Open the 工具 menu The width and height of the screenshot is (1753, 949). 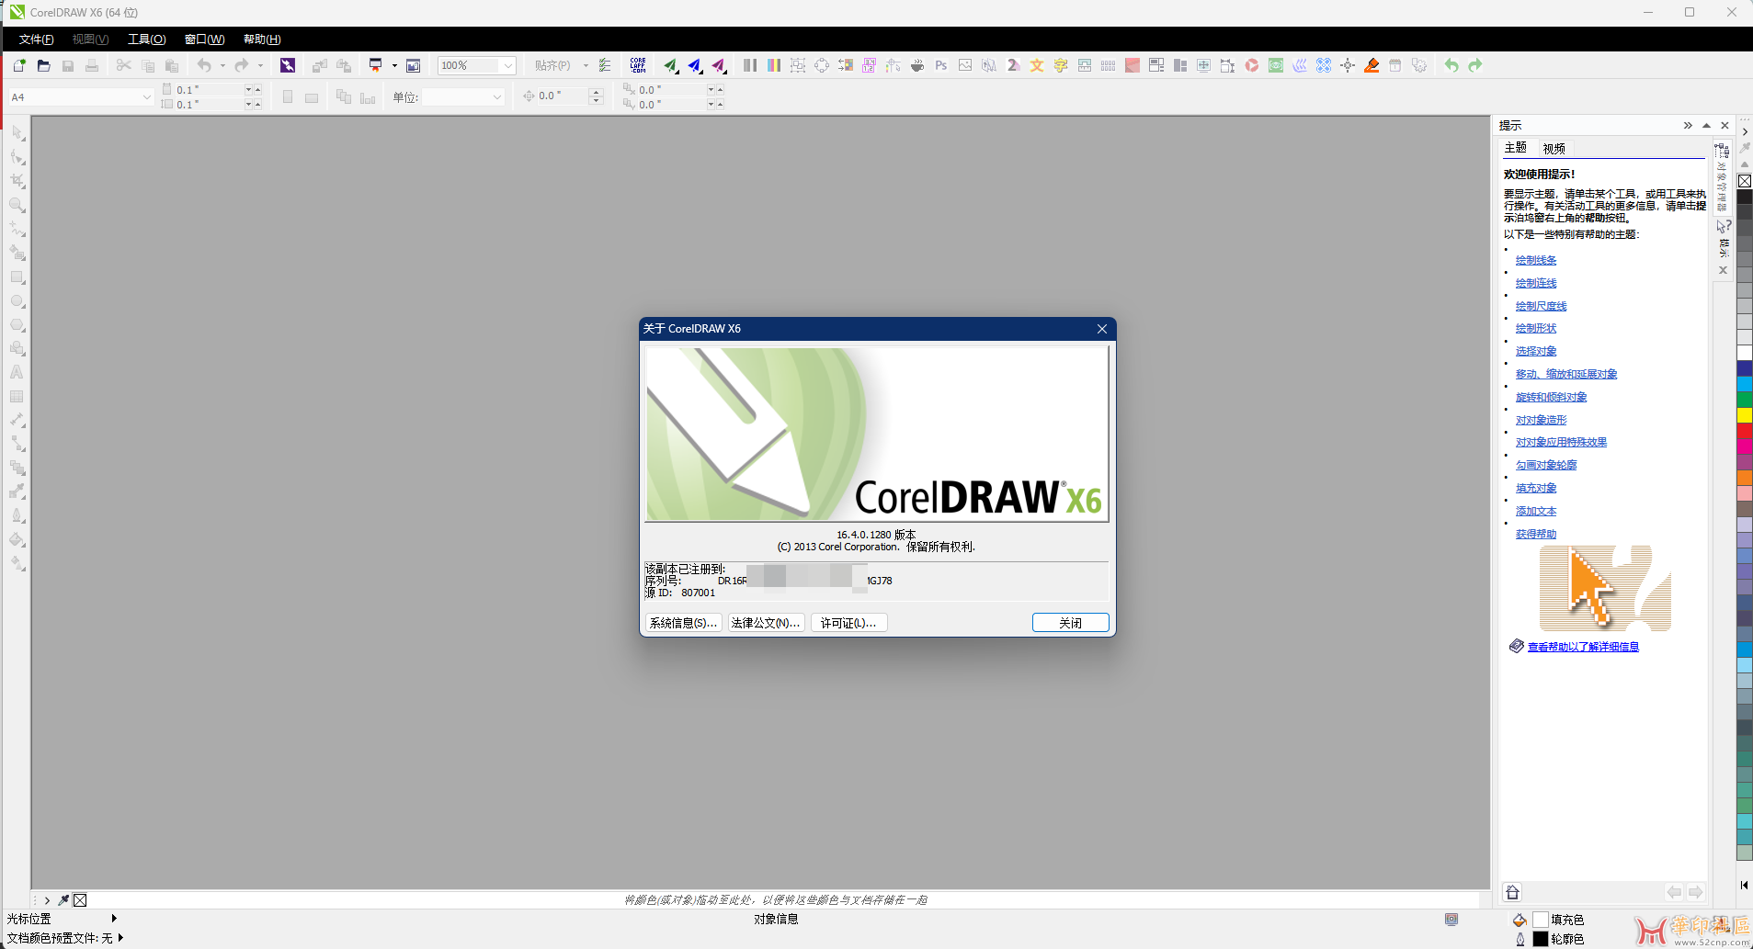(146, 39)
